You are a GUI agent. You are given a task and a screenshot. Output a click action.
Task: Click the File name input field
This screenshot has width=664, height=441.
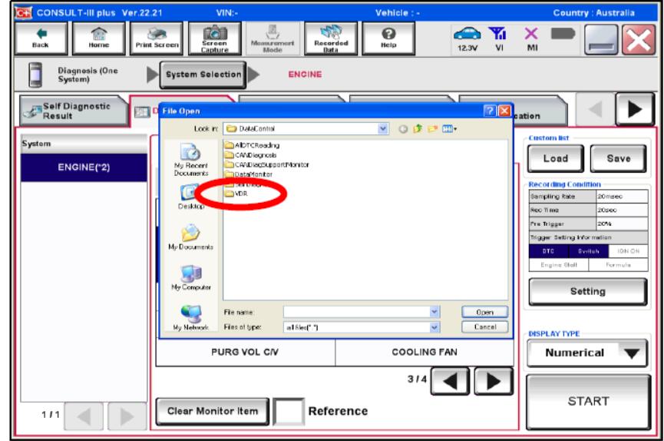pos(362,312)
